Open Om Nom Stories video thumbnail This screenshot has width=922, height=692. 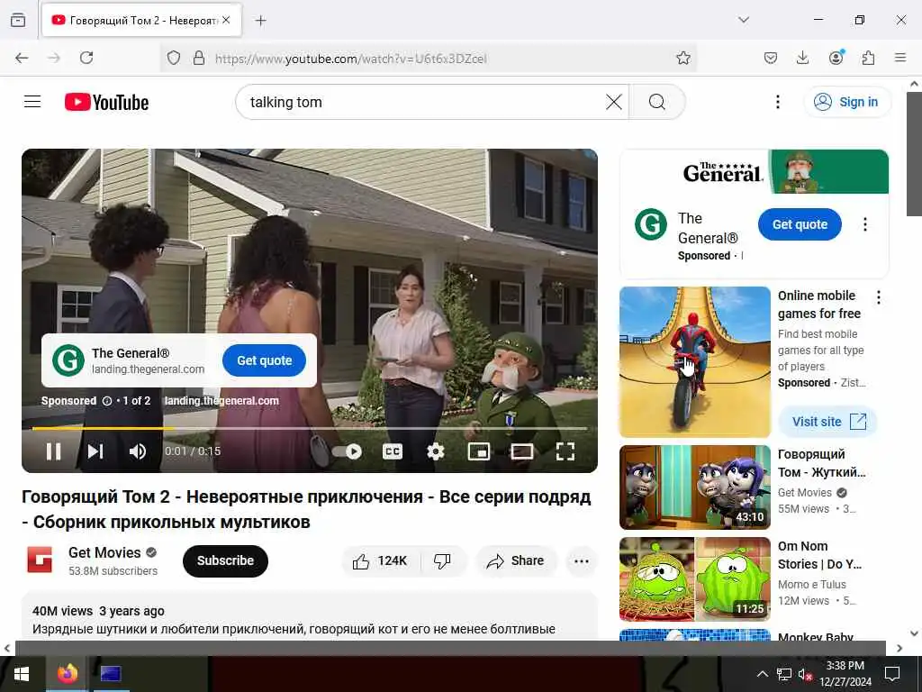[x=694, y=579]
